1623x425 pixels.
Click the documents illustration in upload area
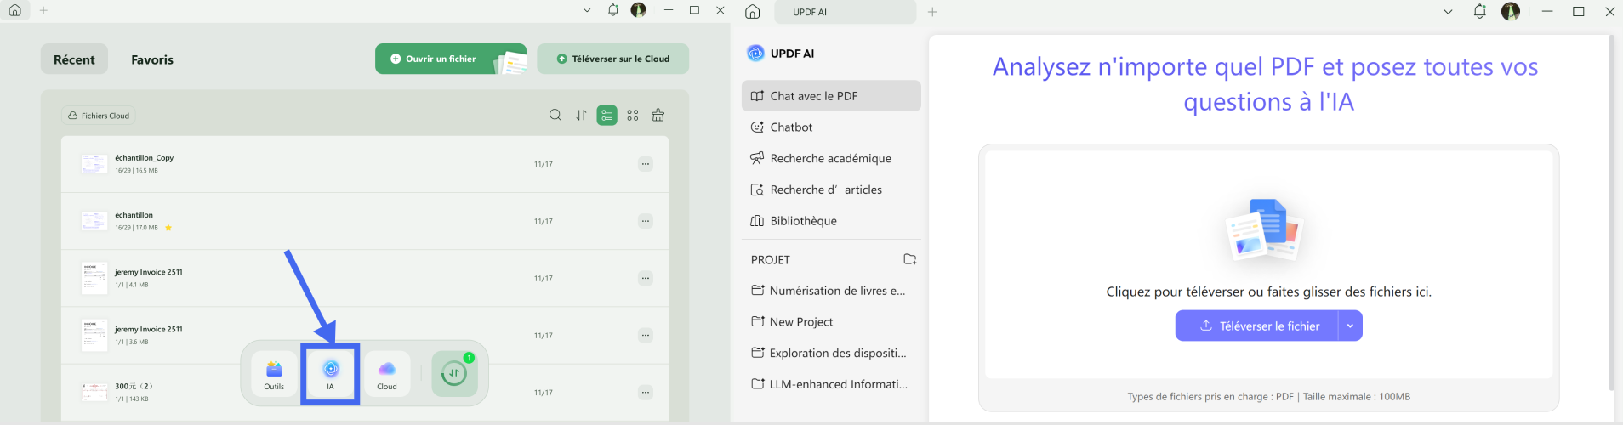[1266, 229]
